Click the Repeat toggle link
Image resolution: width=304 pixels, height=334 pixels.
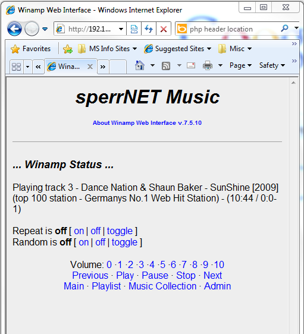click(120, 231)
